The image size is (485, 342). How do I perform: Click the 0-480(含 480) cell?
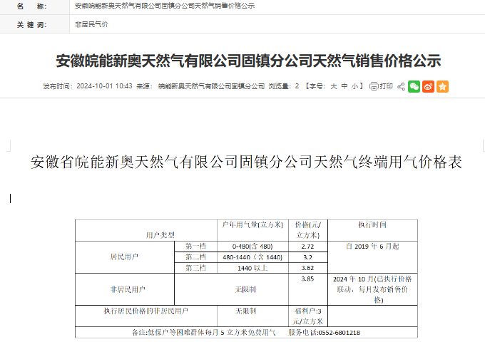252,247
